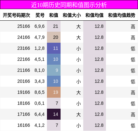
Task: Click 小 size label in row 23166
Action: point(78,49)
